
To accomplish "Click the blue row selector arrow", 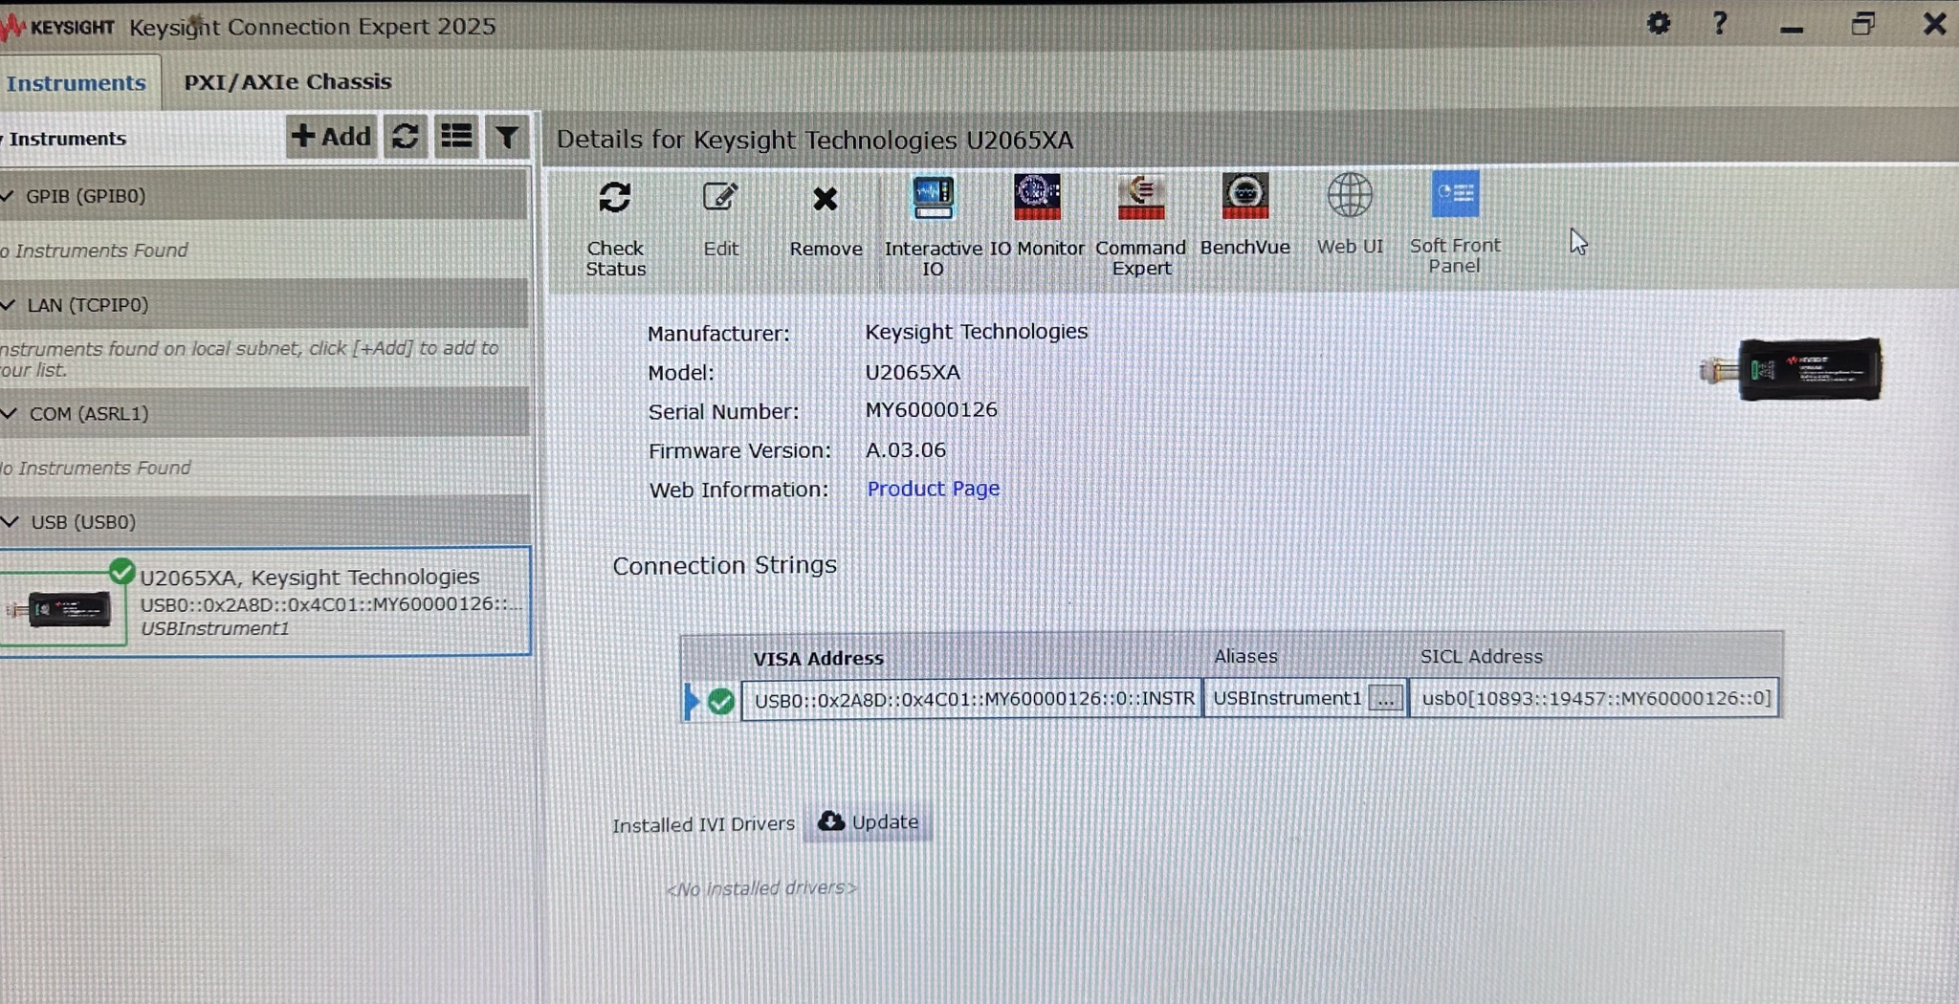I will click(692, 702).
